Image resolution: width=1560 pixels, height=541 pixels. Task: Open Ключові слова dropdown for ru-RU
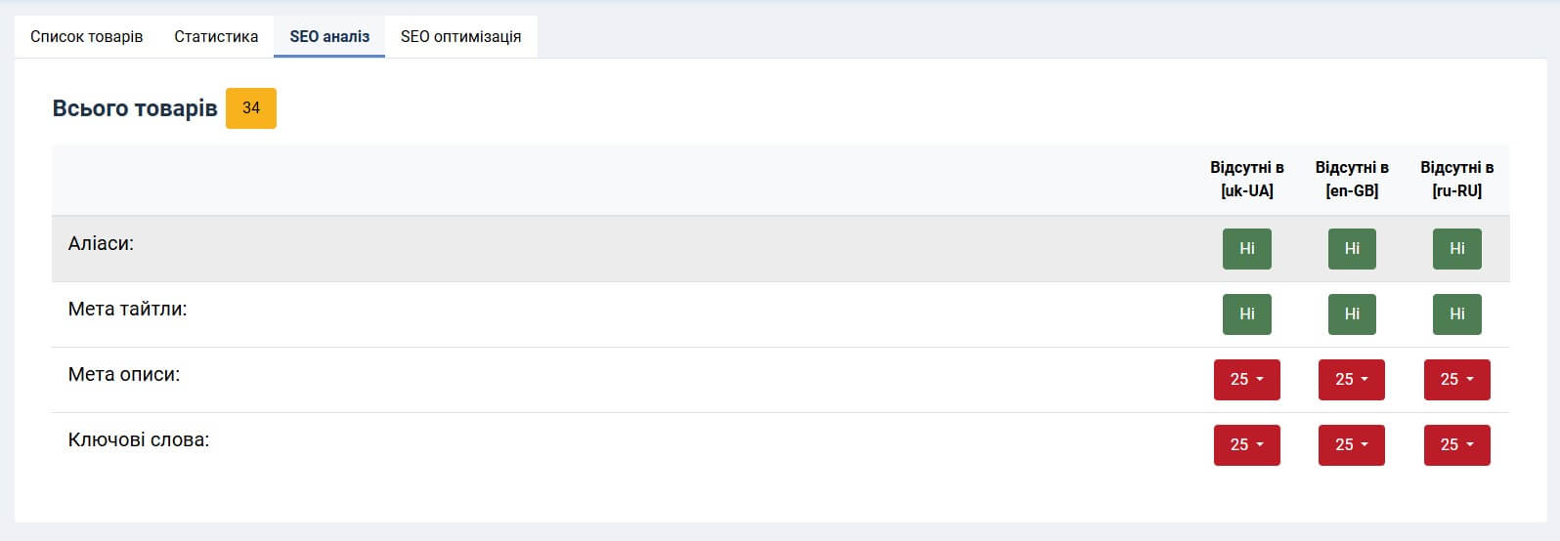coord(1456,444)
